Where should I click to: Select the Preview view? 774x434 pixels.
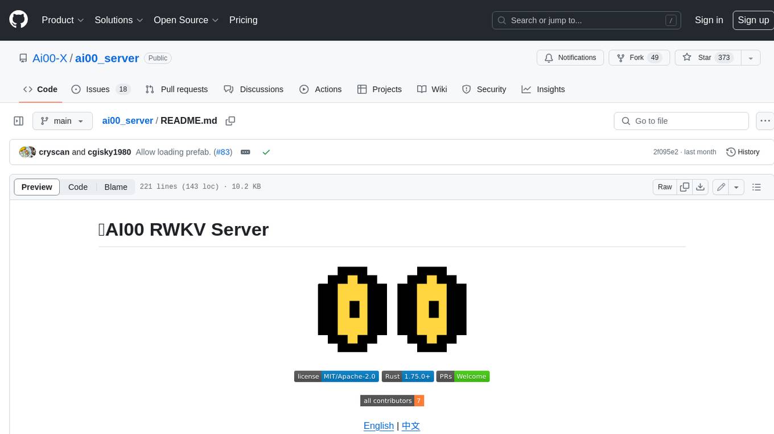(37, 187)
